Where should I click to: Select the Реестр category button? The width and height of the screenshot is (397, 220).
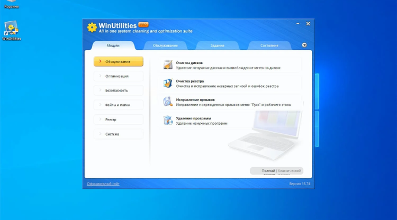pyautogui.click(x=118, y=120)
